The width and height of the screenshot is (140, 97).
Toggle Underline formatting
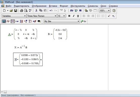coord(78,16)
